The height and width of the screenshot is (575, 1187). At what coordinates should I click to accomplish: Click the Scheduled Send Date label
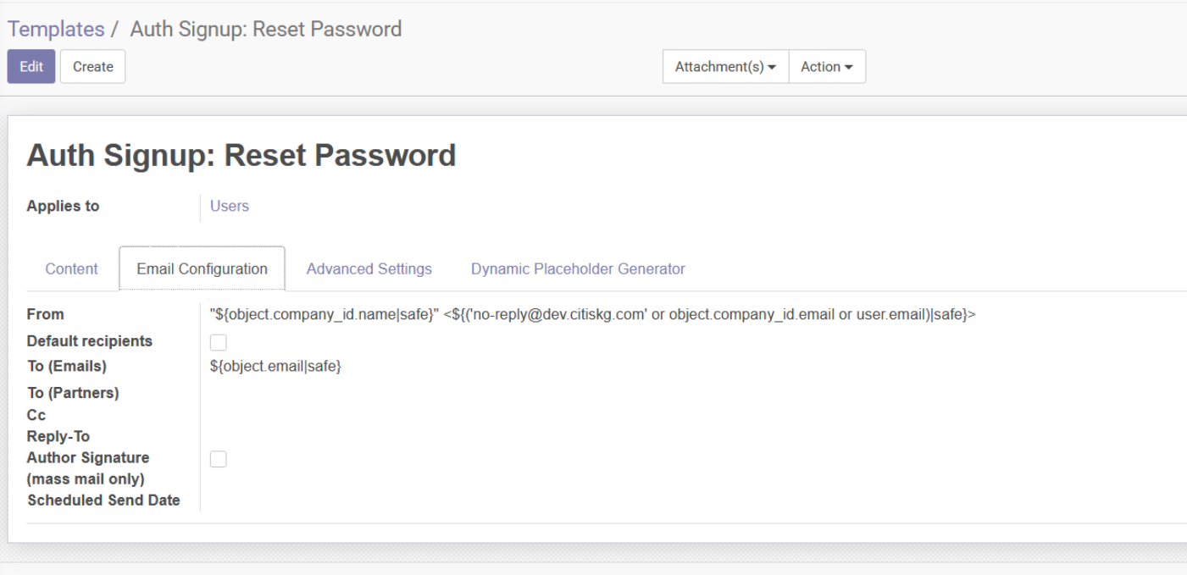103,500
